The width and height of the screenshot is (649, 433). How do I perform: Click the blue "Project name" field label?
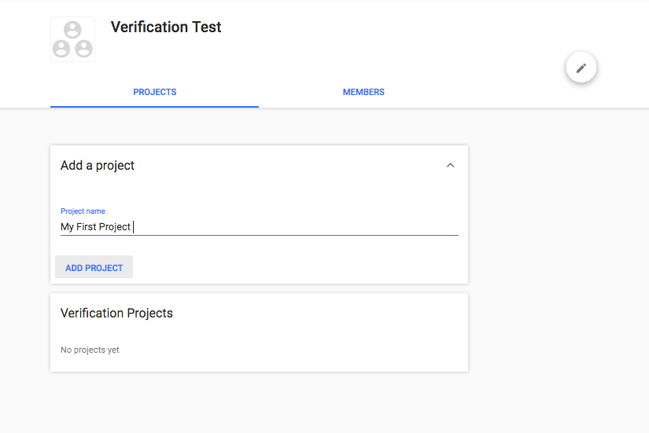point(83,211)
